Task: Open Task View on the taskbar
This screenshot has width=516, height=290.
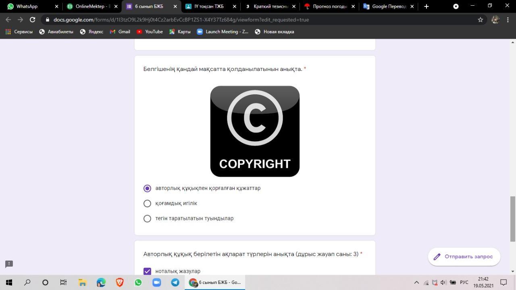Action: click(63, 282)
